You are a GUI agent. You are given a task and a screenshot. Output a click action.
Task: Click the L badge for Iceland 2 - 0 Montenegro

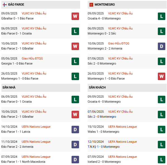pos(161,159)
